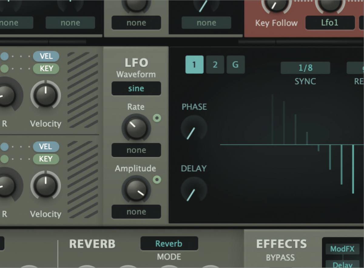Toggle VEL on the upper envelope section

tap(46, 56)
